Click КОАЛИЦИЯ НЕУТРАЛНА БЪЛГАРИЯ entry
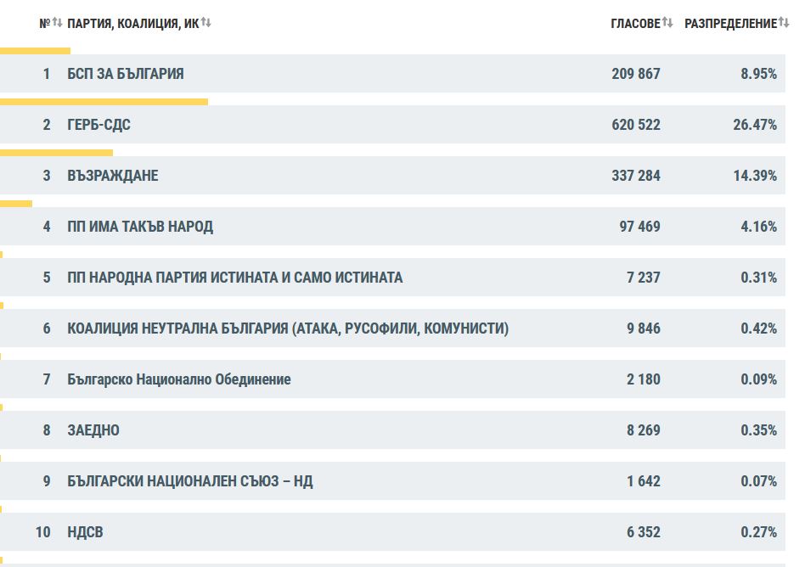Viewport: 805px width, 567px height. coord(288,328)
